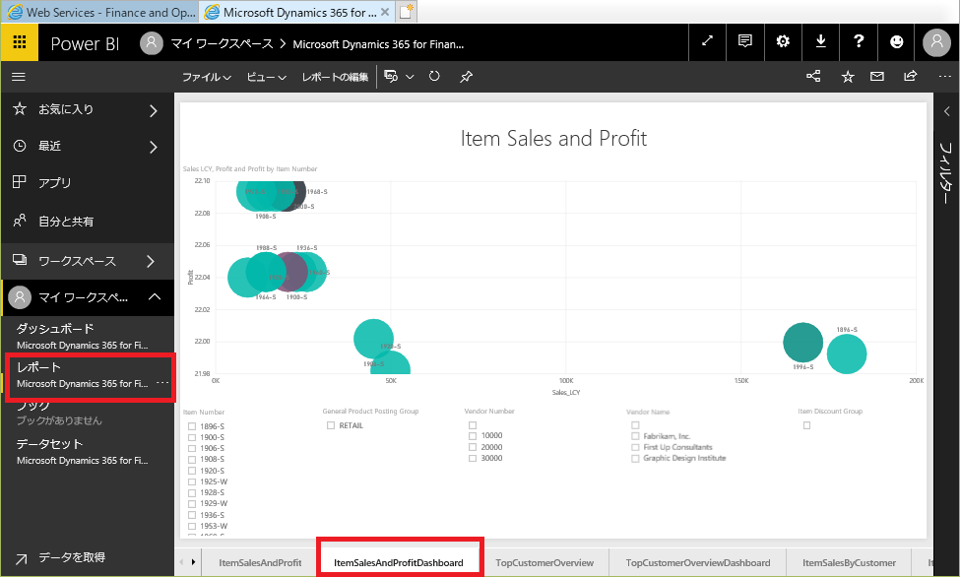Click the 自分と共有 people icon
The height and width of the screenshot is (577, 960).
[x=20, y=221]
